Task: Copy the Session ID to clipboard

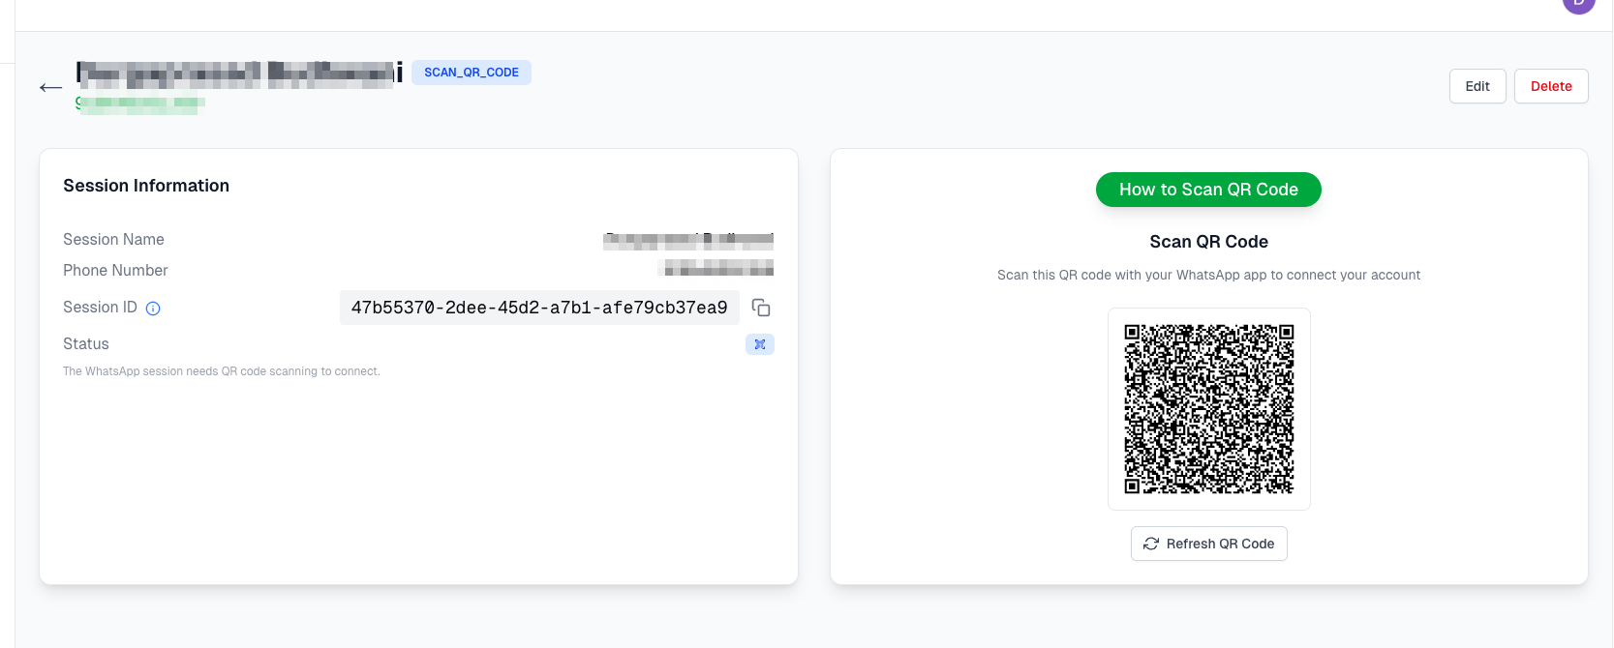Action: [761, 308]
